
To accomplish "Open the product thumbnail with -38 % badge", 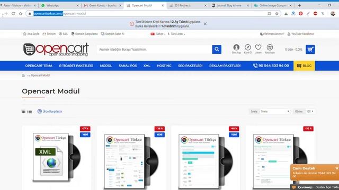I will (131, 161).
